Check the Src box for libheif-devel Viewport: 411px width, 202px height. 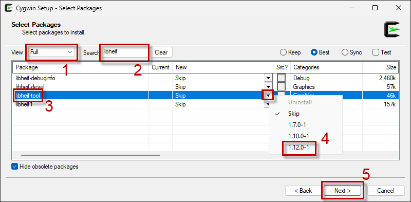(x=282, y=86)
